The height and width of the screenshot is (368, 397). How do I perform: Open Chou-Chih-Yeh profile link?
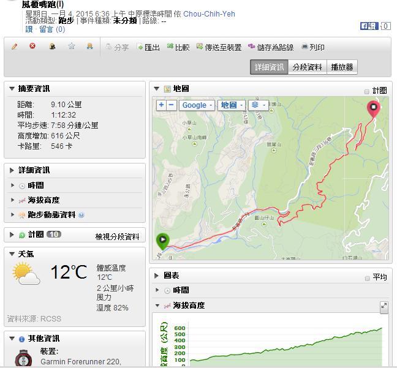209,14
